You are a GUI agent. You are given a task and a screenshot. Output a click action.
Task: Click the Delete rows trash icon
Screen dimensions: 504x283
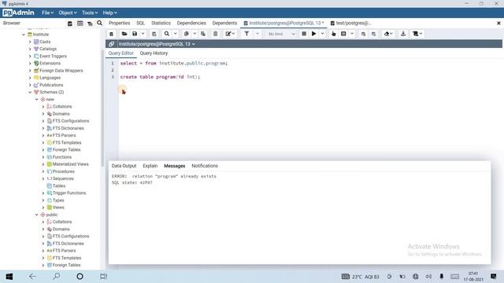click(x=215, y=34)
